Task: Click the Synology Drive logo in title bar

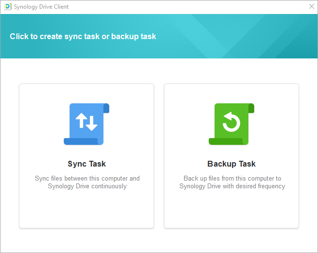Action: 7,7
